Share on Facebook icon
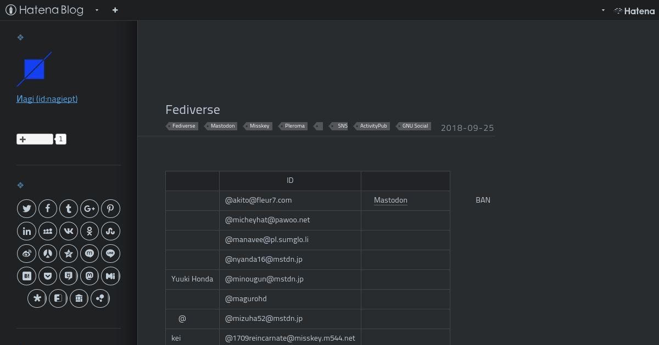The image size is (659, 345). [48, 209]
